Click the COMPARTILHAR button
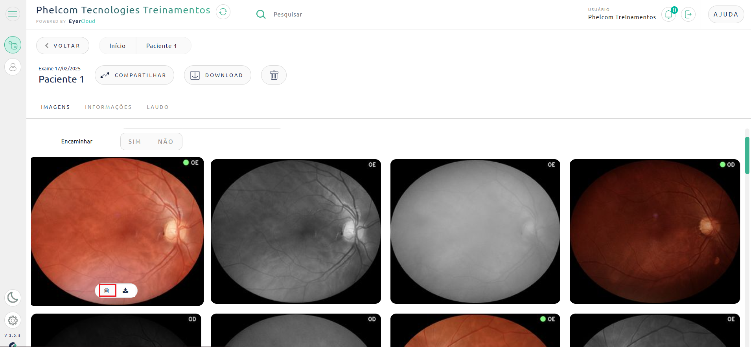Screen dimensions: 751x347 click(134, 75)
